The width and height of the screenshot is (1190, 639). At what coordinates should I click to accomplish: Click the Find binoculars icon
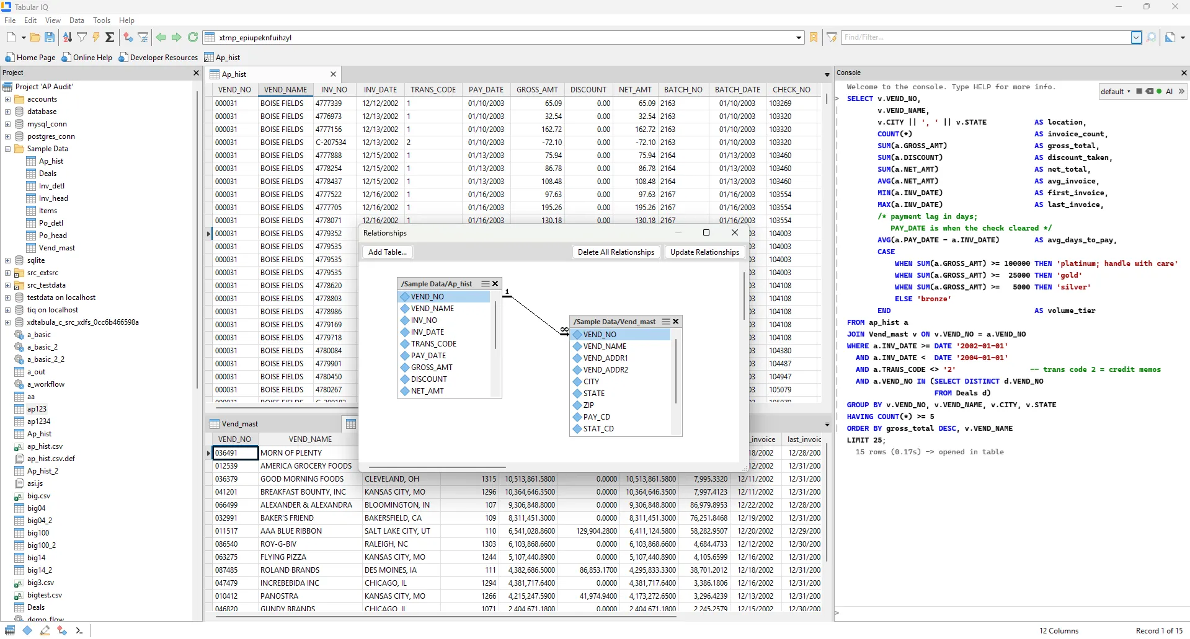click(1152, 37)
